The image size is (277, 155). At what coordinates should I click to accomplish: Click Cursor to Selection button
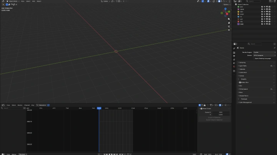coord(214,117)
